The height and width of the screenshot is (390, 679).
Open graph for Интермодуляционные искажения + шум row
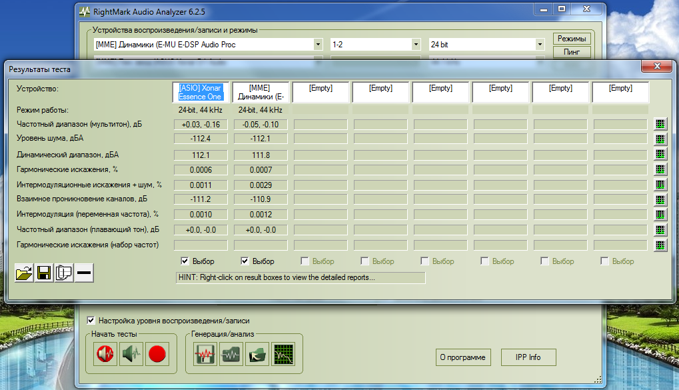660,185
